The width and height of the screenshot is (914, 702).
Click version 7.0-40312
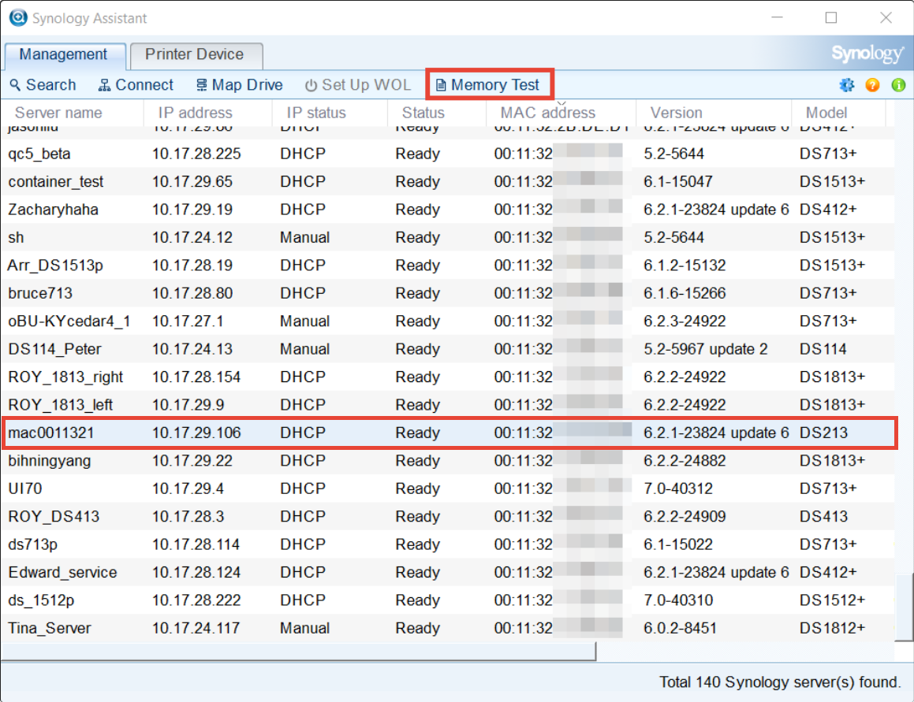(x=678, y=488)
